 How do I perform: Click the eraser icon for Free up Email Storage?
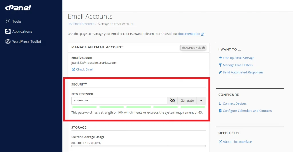(220, 58)
